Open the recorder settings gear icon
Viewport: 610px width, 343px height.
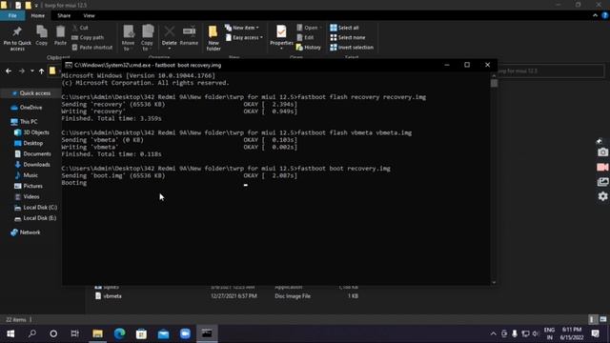(x=602, y=196)
